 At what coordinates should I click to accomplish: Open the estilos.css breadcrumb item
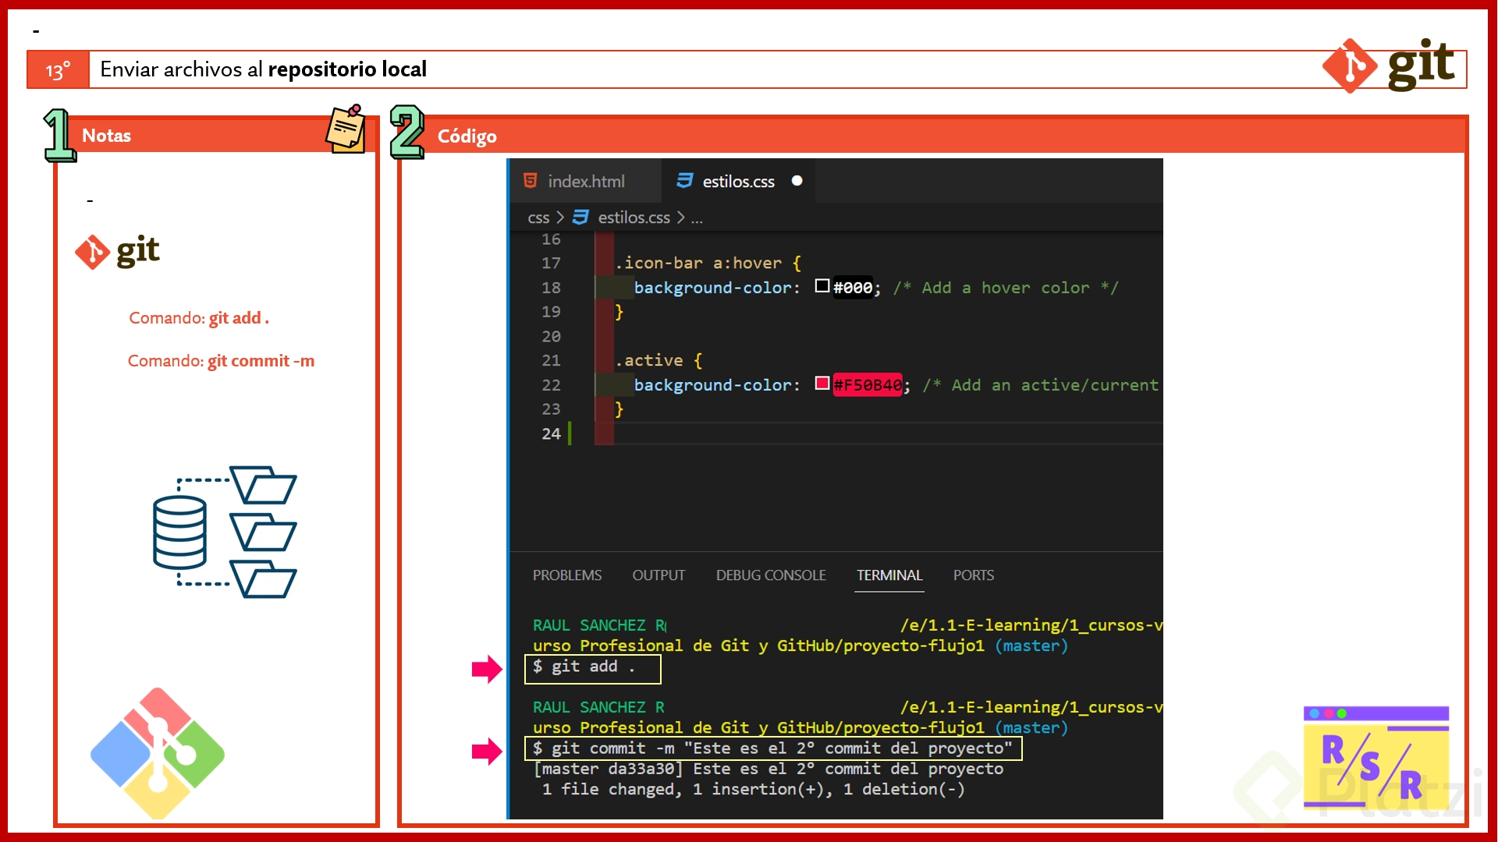tap(634, 218)
